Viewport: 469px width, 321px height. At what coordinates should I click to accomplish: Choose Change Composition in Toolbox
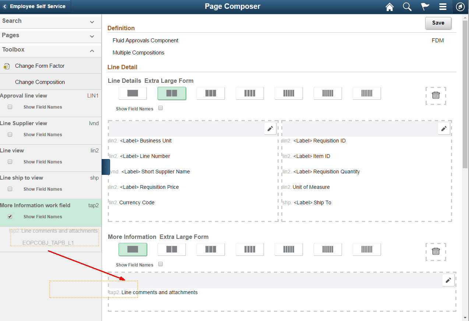click(x=40, y=82)
